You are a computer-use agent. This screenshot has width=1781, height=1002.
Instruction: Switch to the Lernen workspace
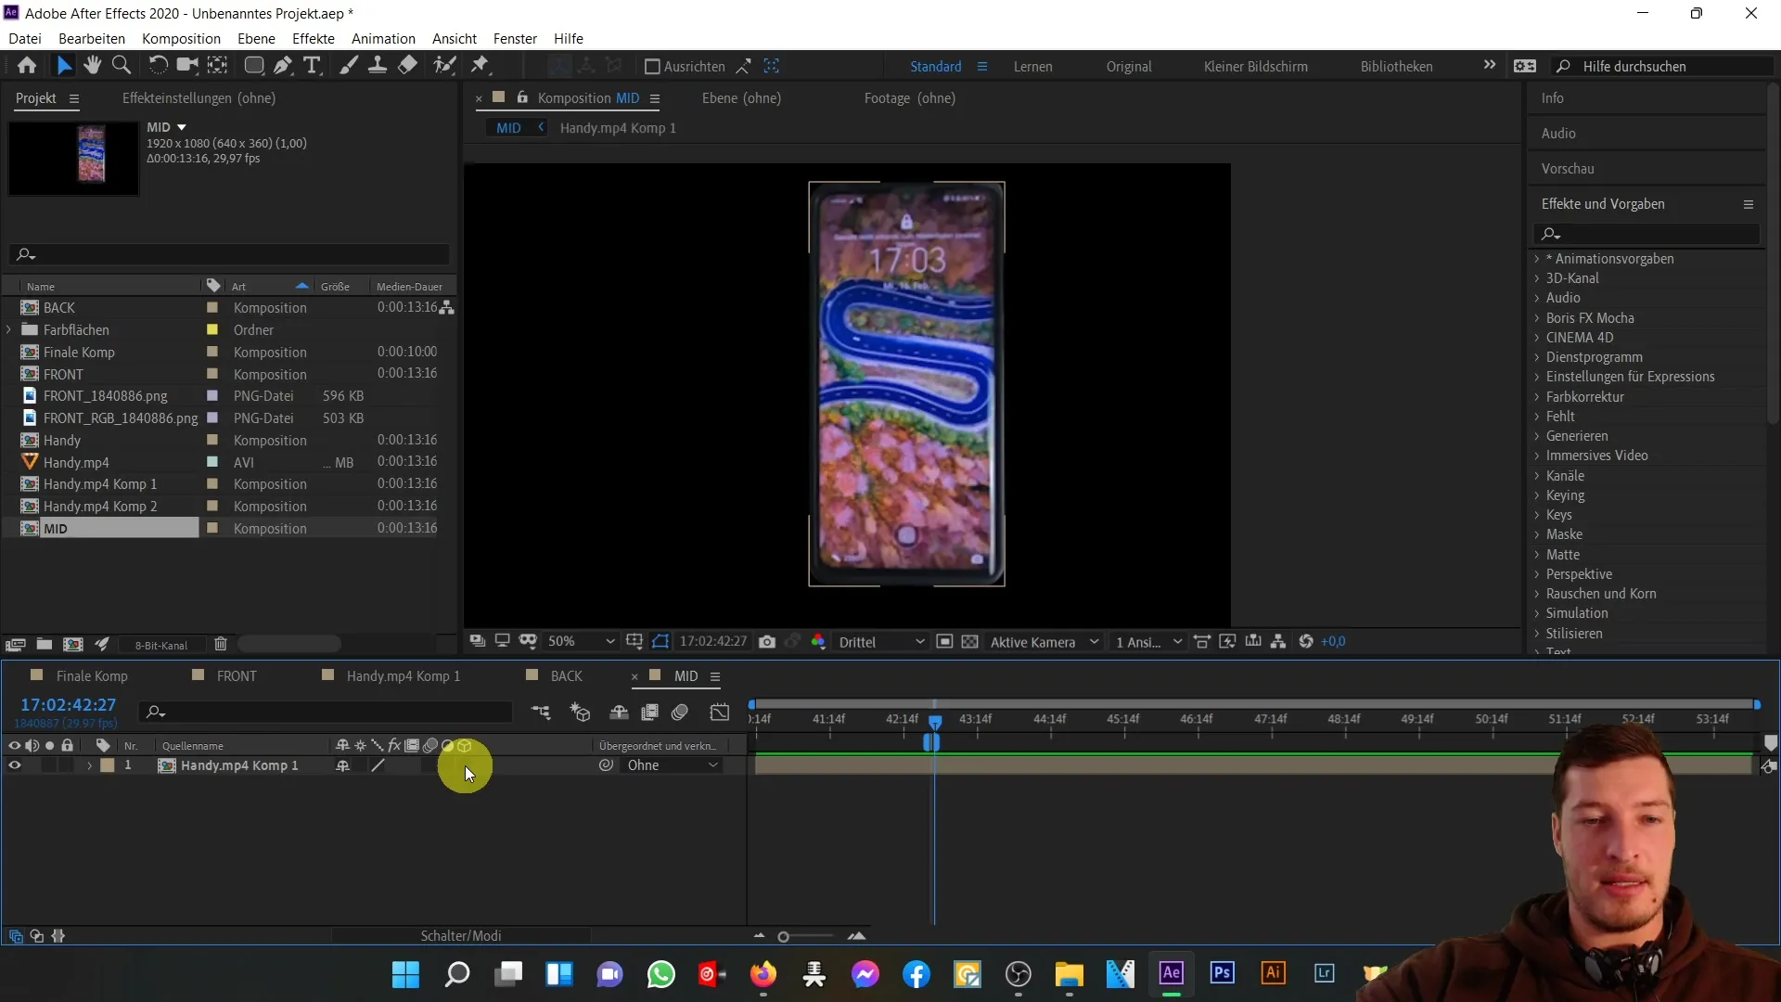click(x=1032, y=67)
